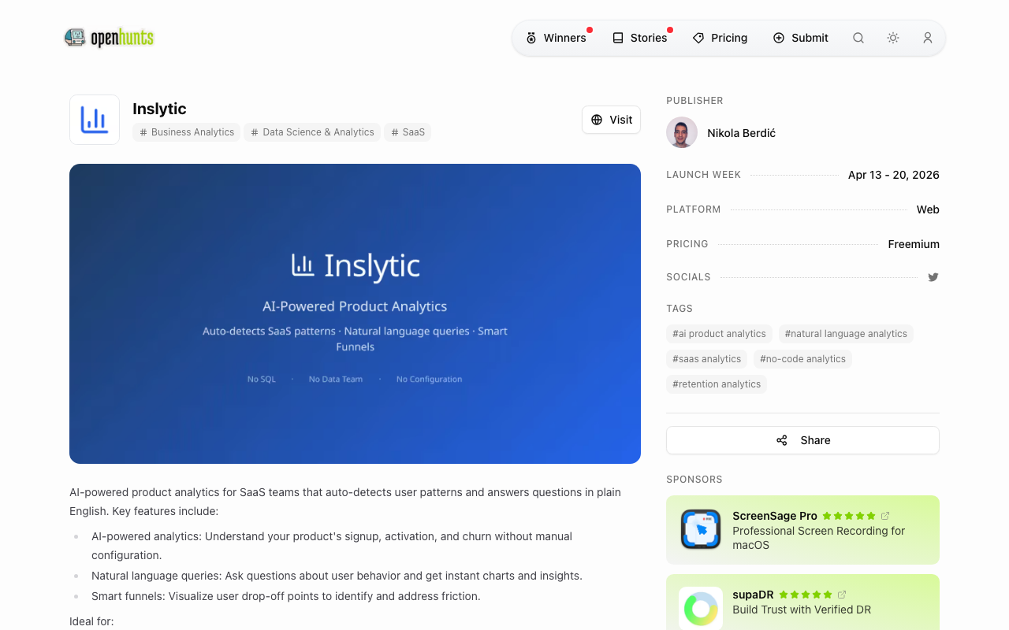Screen dimensions: 1009x630
Task: Click the #ai product analytics tag
Action: click(x=719, y=334)
